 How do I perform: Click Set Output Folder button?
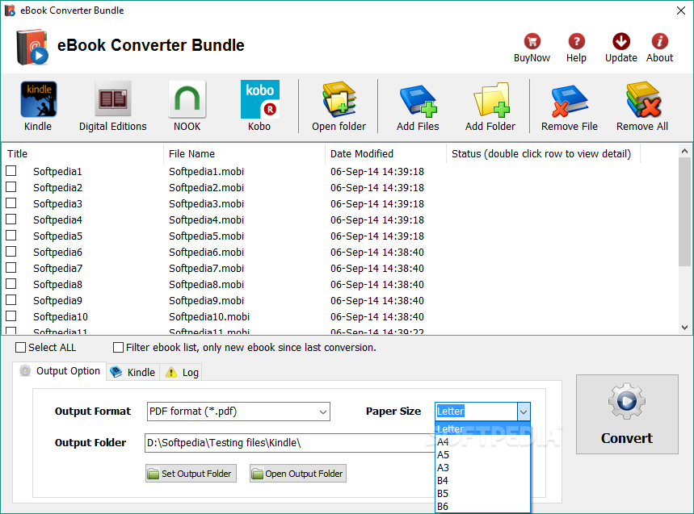(191, 474)
